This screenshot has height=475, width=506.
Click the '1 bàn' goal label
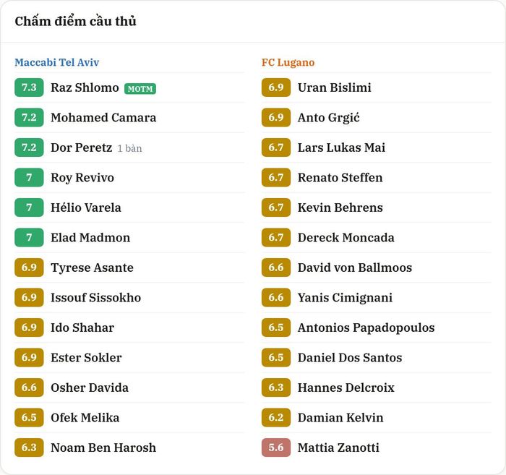pos(129,148)
